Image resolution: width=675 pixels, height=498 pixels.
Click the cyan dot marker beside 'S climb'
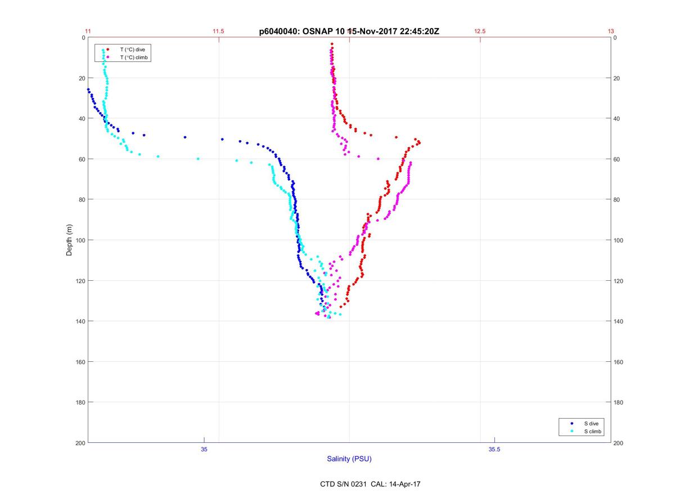click(572, 432)
